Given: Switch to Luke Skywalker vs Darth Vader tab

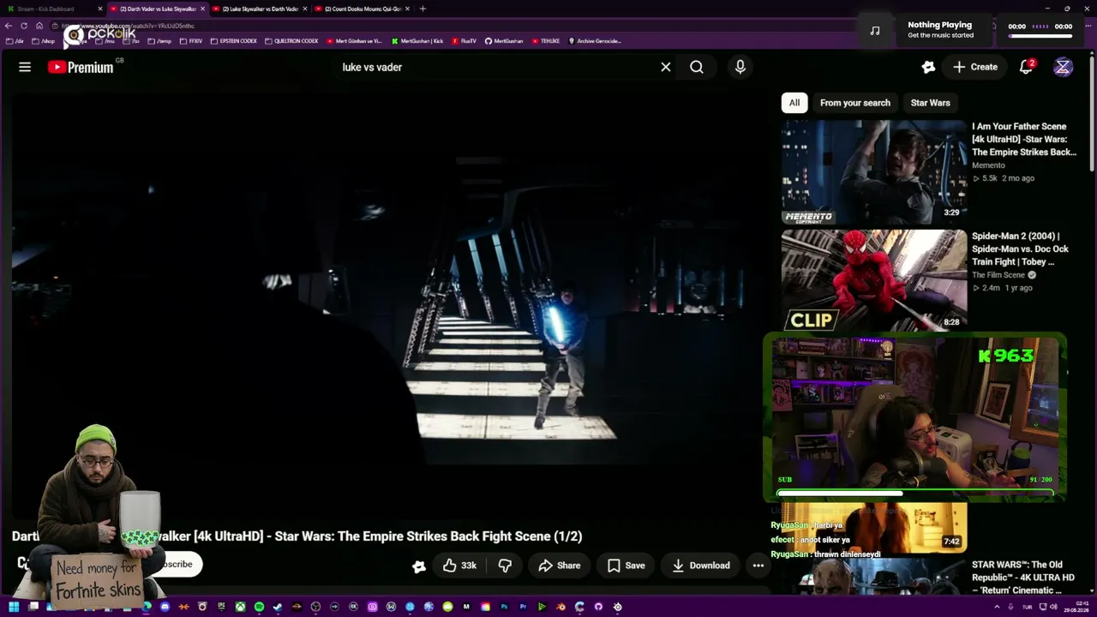Looking at the screenshot, I should point(261,9).
